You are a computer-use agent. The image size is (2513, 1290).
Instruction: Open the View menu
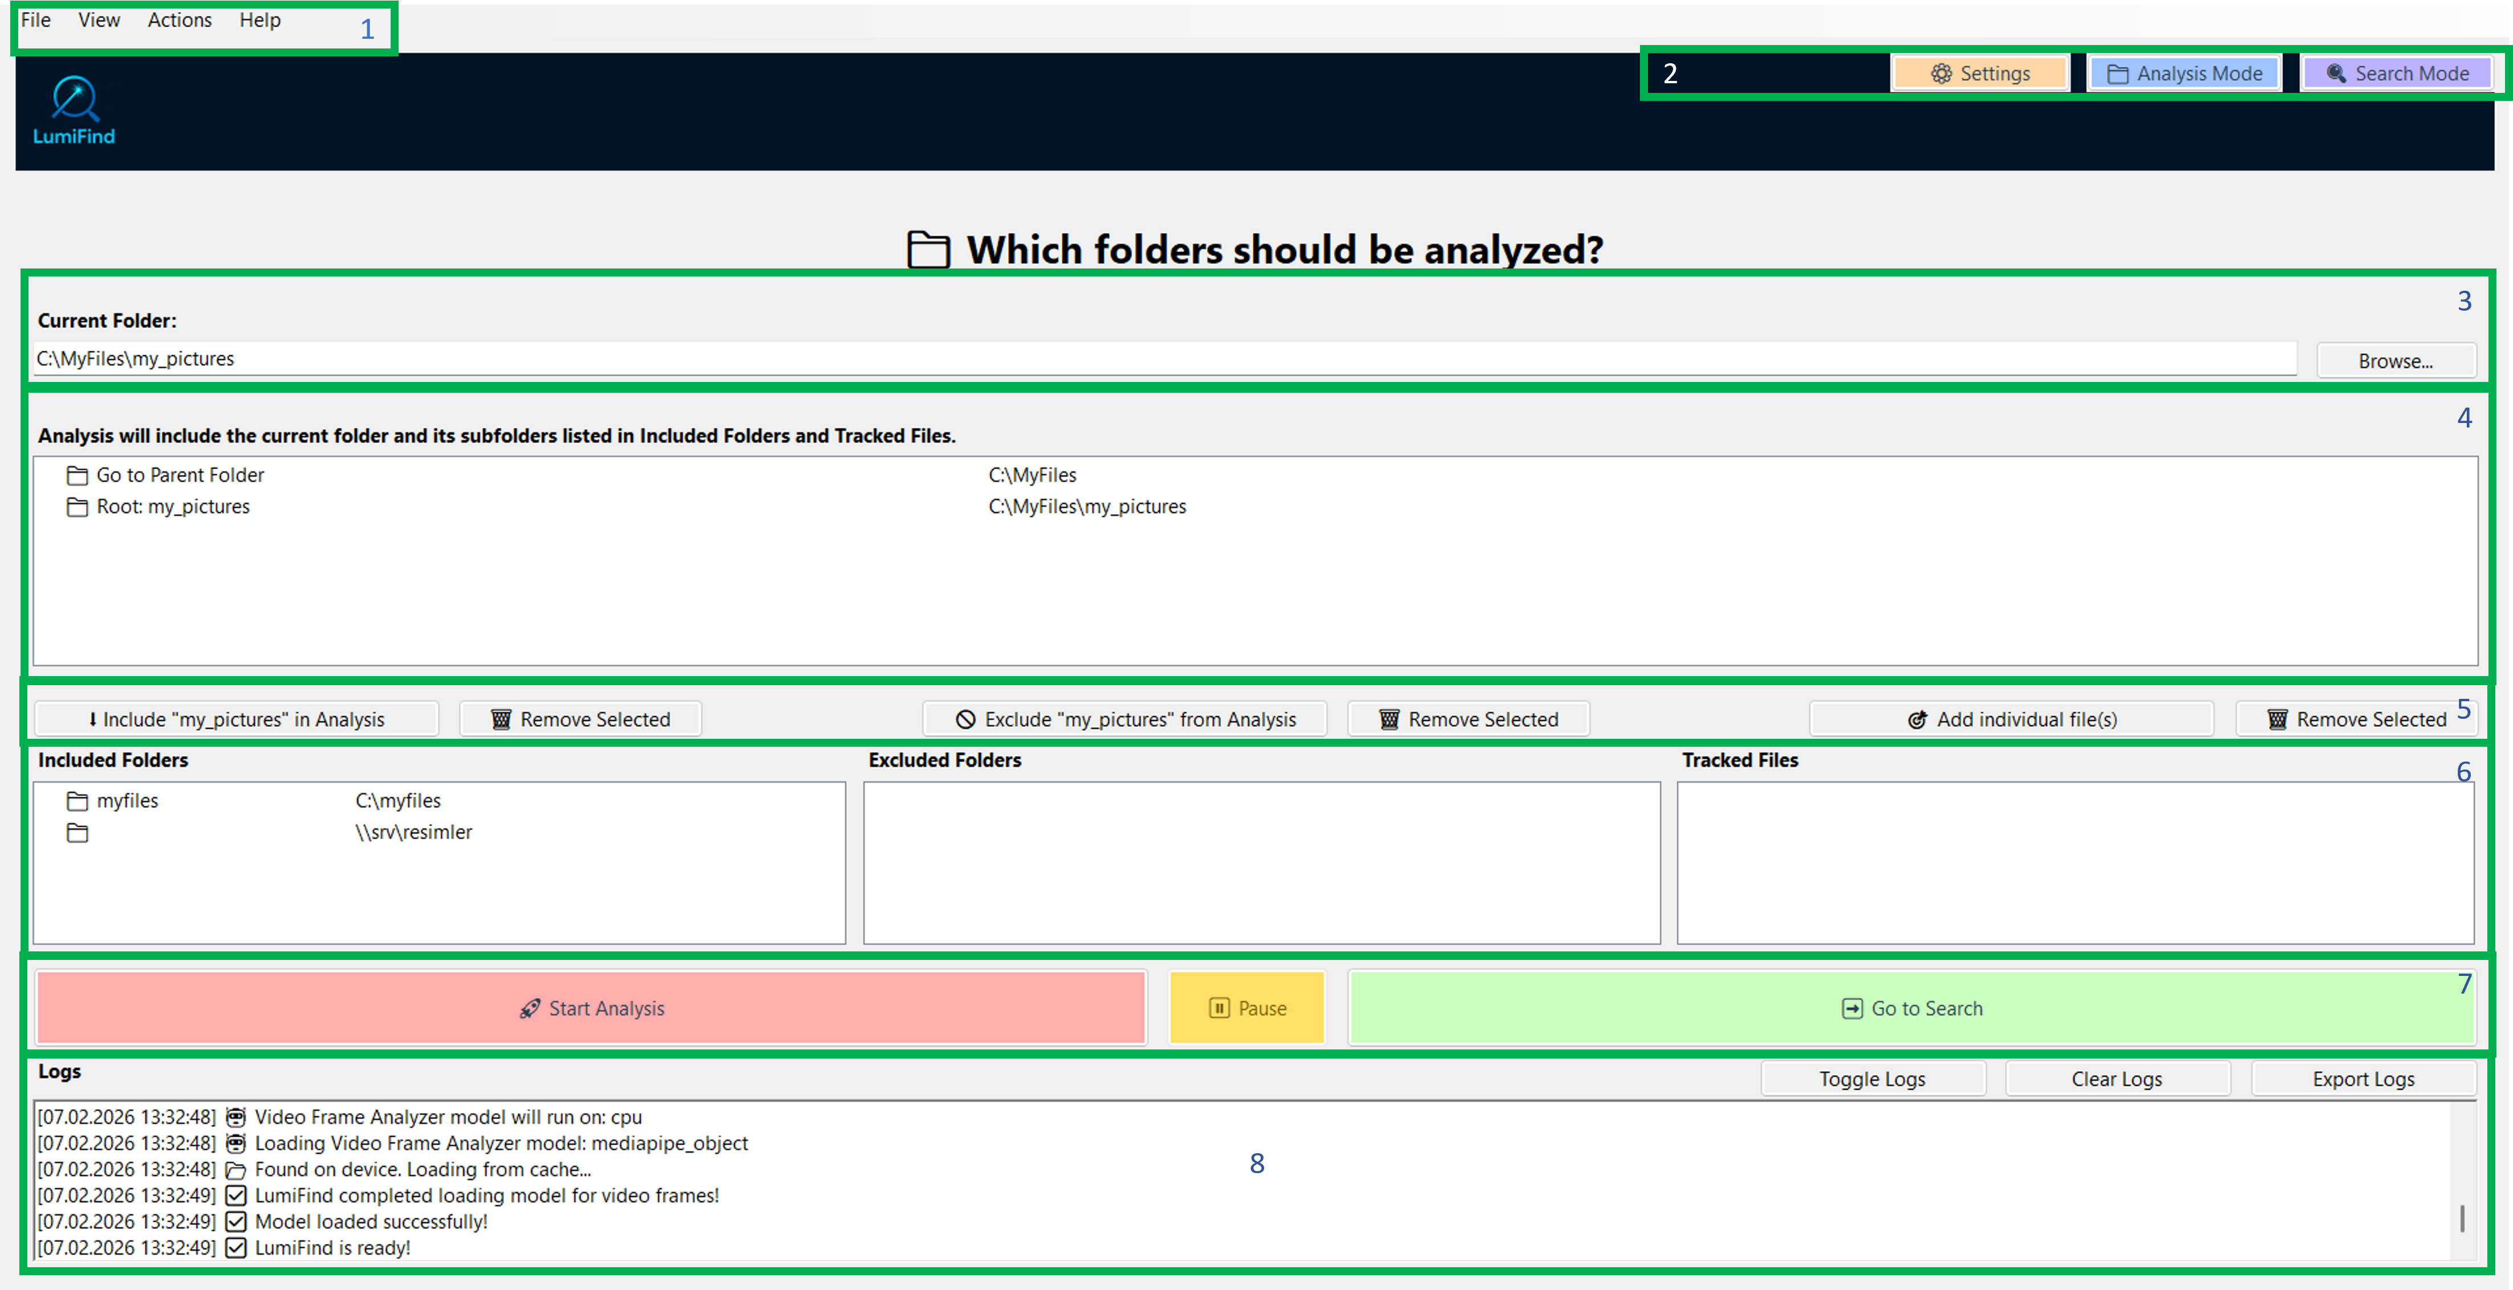click(x=99, y=19)
